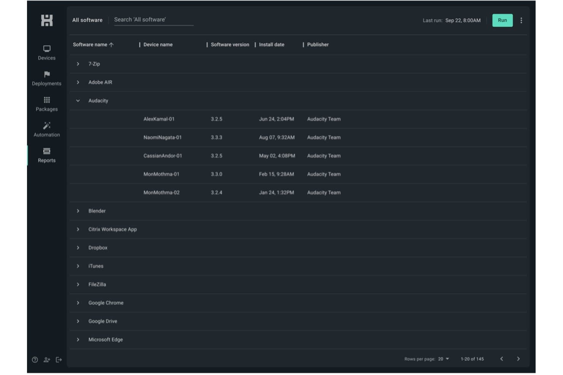
Task: Click the invite user icon
Action: point(47,360)
